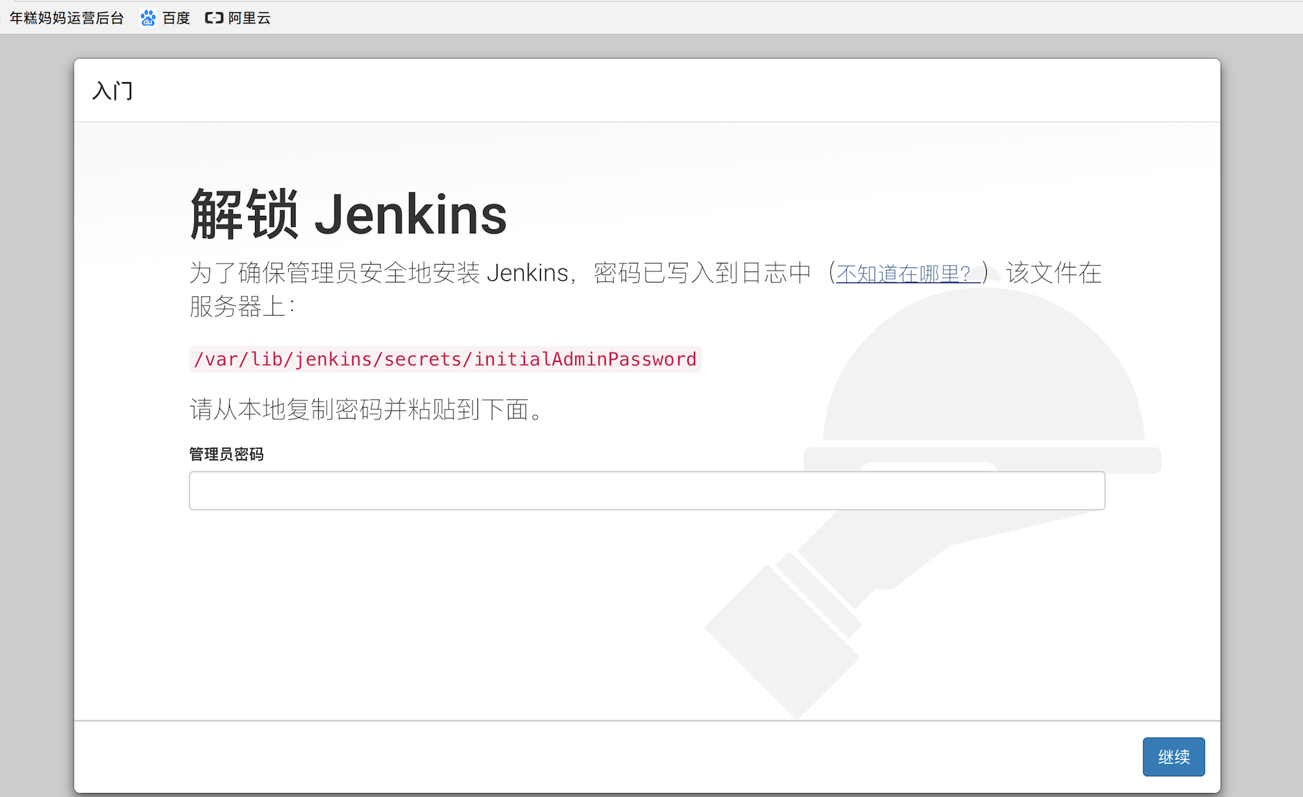Focus the 管理员密码 password input field
Screen dimensions: 1303x797
tap(647, 490)
